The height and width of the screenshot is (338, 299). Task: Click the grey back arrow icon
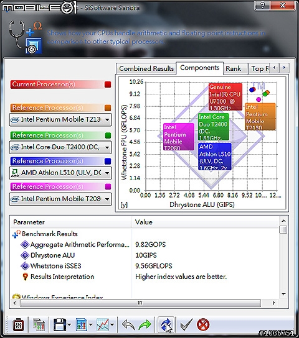(128, 324)
